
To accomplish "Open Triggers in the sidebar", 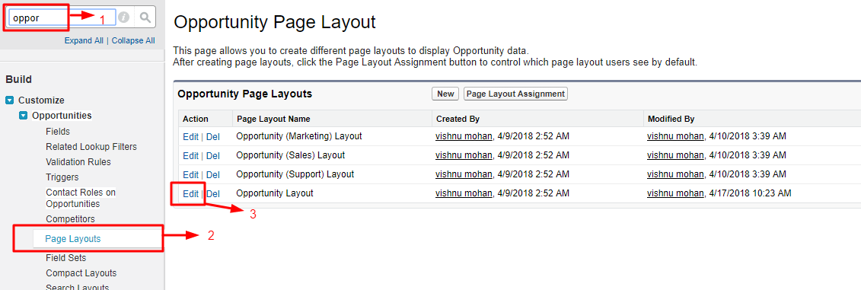I will click(x=62, y=177).
